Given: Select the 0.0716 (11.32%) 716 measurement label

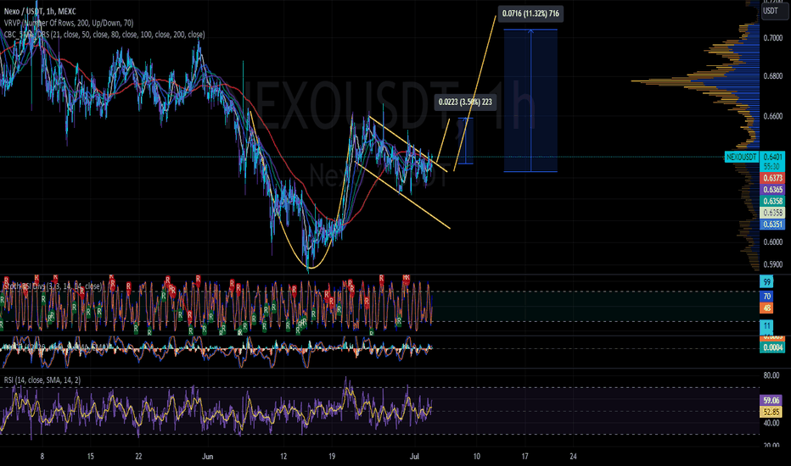Looking at the screenshot, I should point(530,14).
